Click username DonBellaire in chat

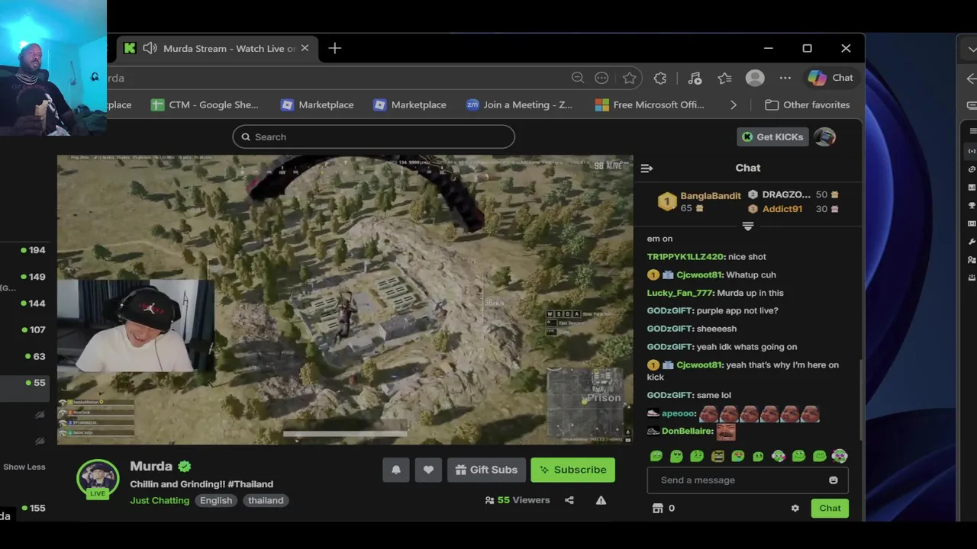point(687,432)
